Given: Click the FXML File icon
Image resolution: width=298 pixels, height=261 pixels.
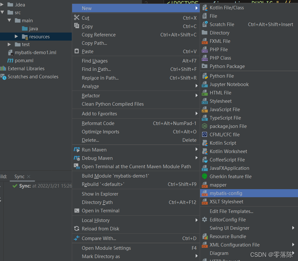Looking at the screenshot, I should click(x=205, y=41).
